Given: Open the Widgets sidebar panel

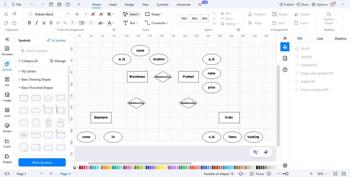Looking at the screenshot, I should [7, 159].
